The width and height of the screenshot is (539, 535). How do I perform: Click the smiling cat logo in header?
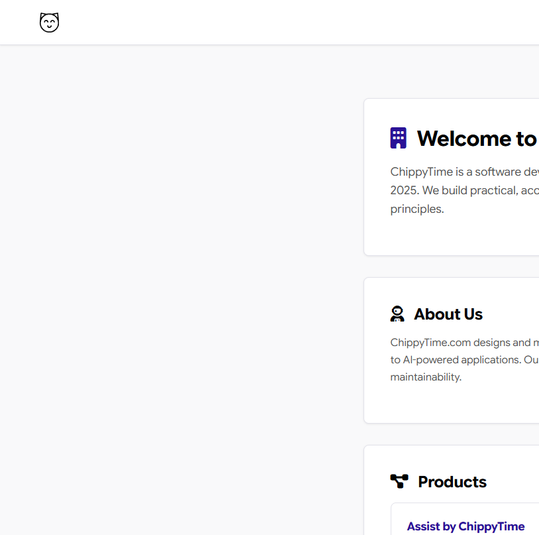coord(49,23)
